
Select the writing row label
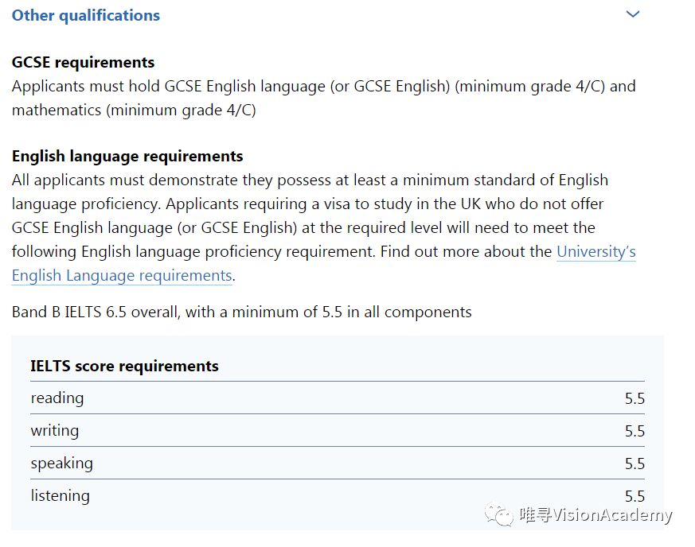click(55, 431)
